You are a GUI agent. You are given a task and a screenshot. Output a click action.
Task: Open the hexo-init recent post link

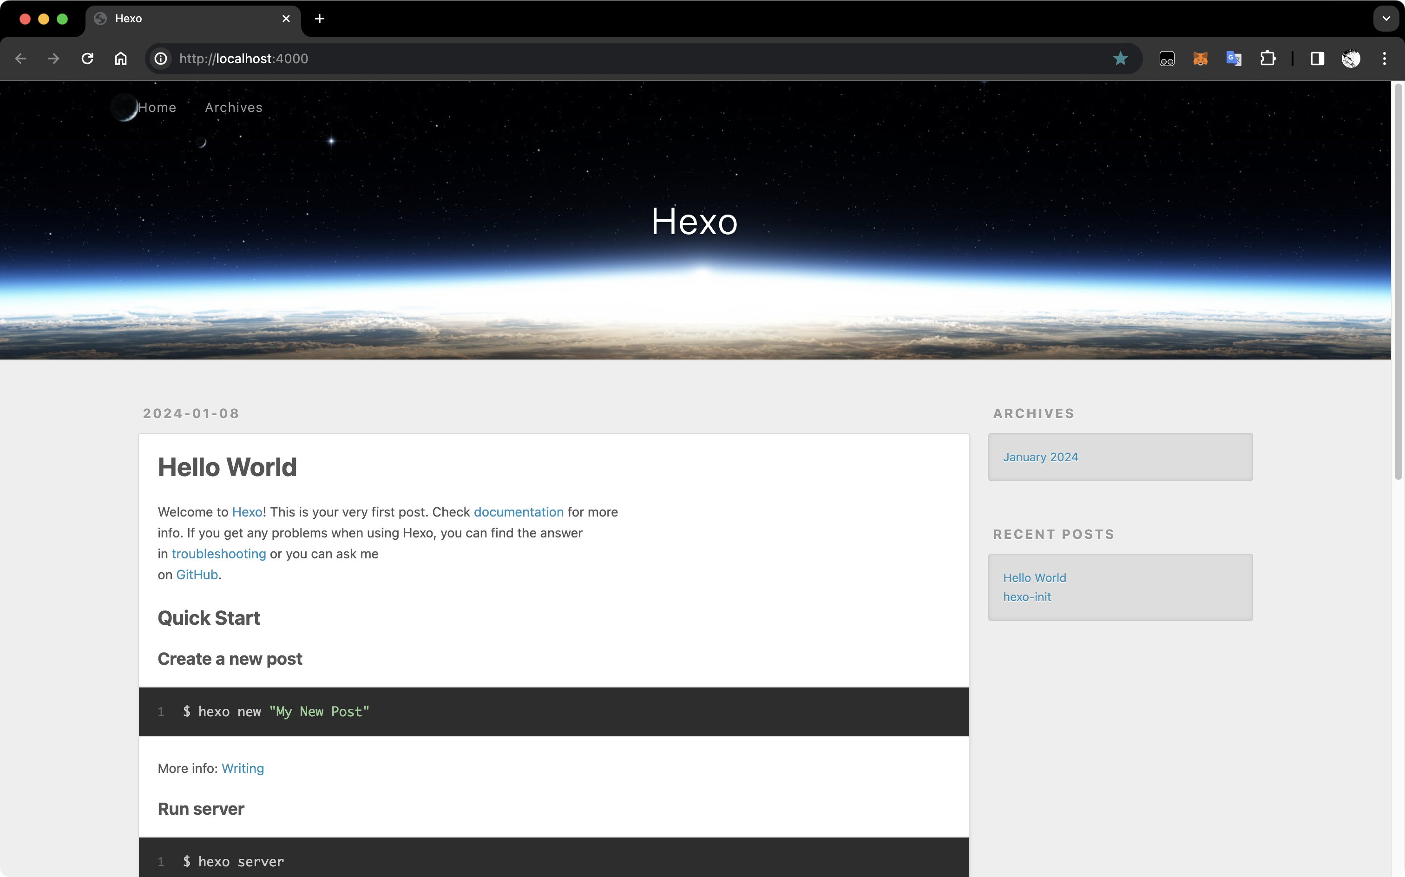(1027, 597)
